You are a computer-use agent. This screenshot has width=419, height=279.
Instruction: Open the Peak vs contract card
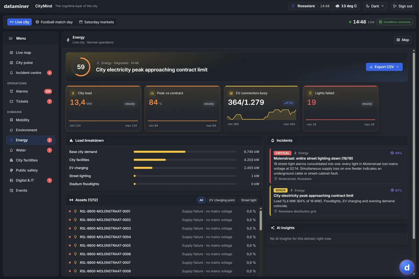(x=182, y=109)
